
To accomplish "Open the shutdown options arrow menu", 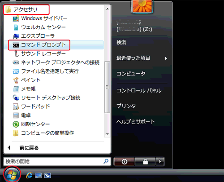I will (160, 161).
